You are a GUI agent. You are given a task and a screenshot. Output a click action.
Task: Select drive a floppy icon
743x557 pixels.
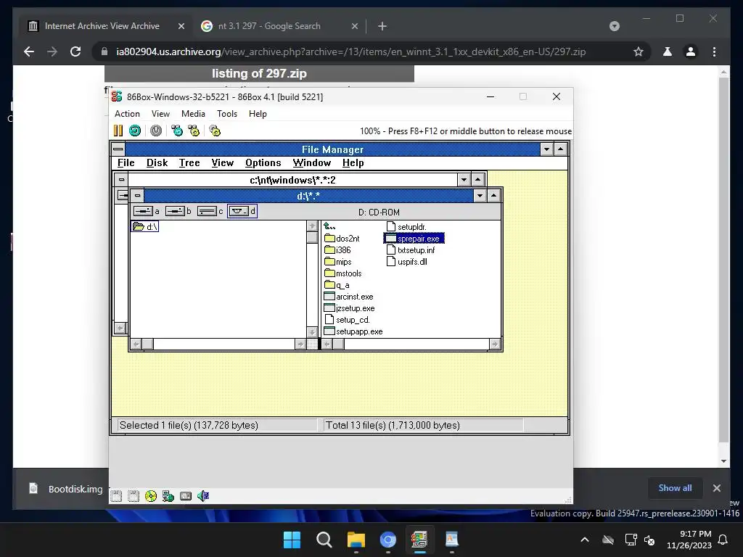[x=147, y=211]
